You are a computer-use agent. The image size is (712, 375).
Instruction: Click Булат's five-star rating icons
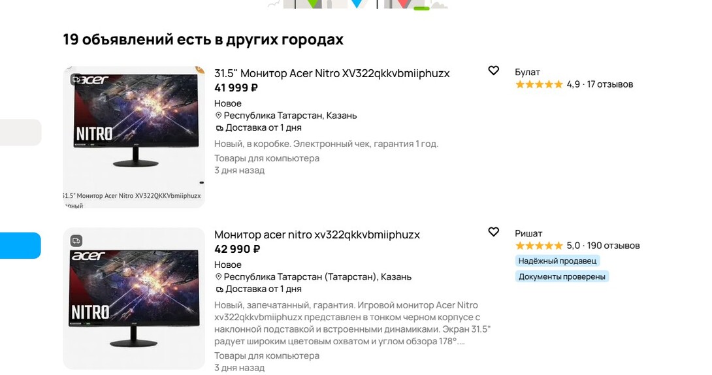(538, 84)
